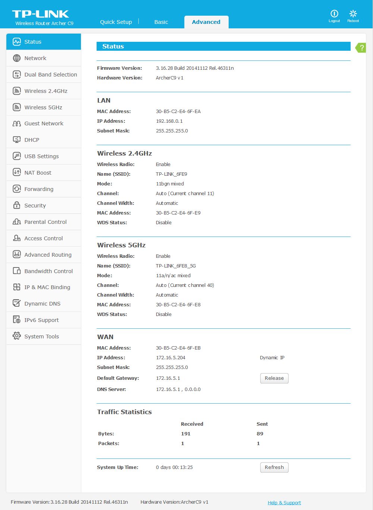Click DNS server 172.16.5.1 , 0.0.0.0
373x510 pixels.
pyautogui.click(x=178, y=389)
